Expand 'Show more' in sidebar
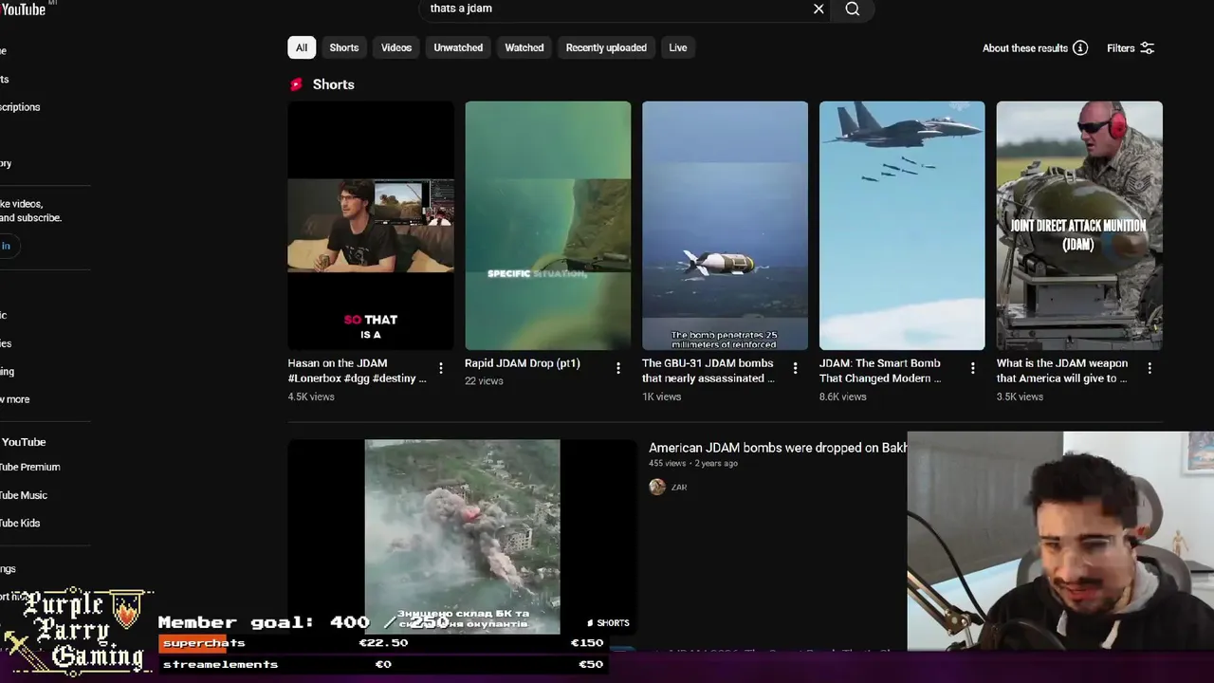This screenshot has height=683, width=1214. [15, 399]
